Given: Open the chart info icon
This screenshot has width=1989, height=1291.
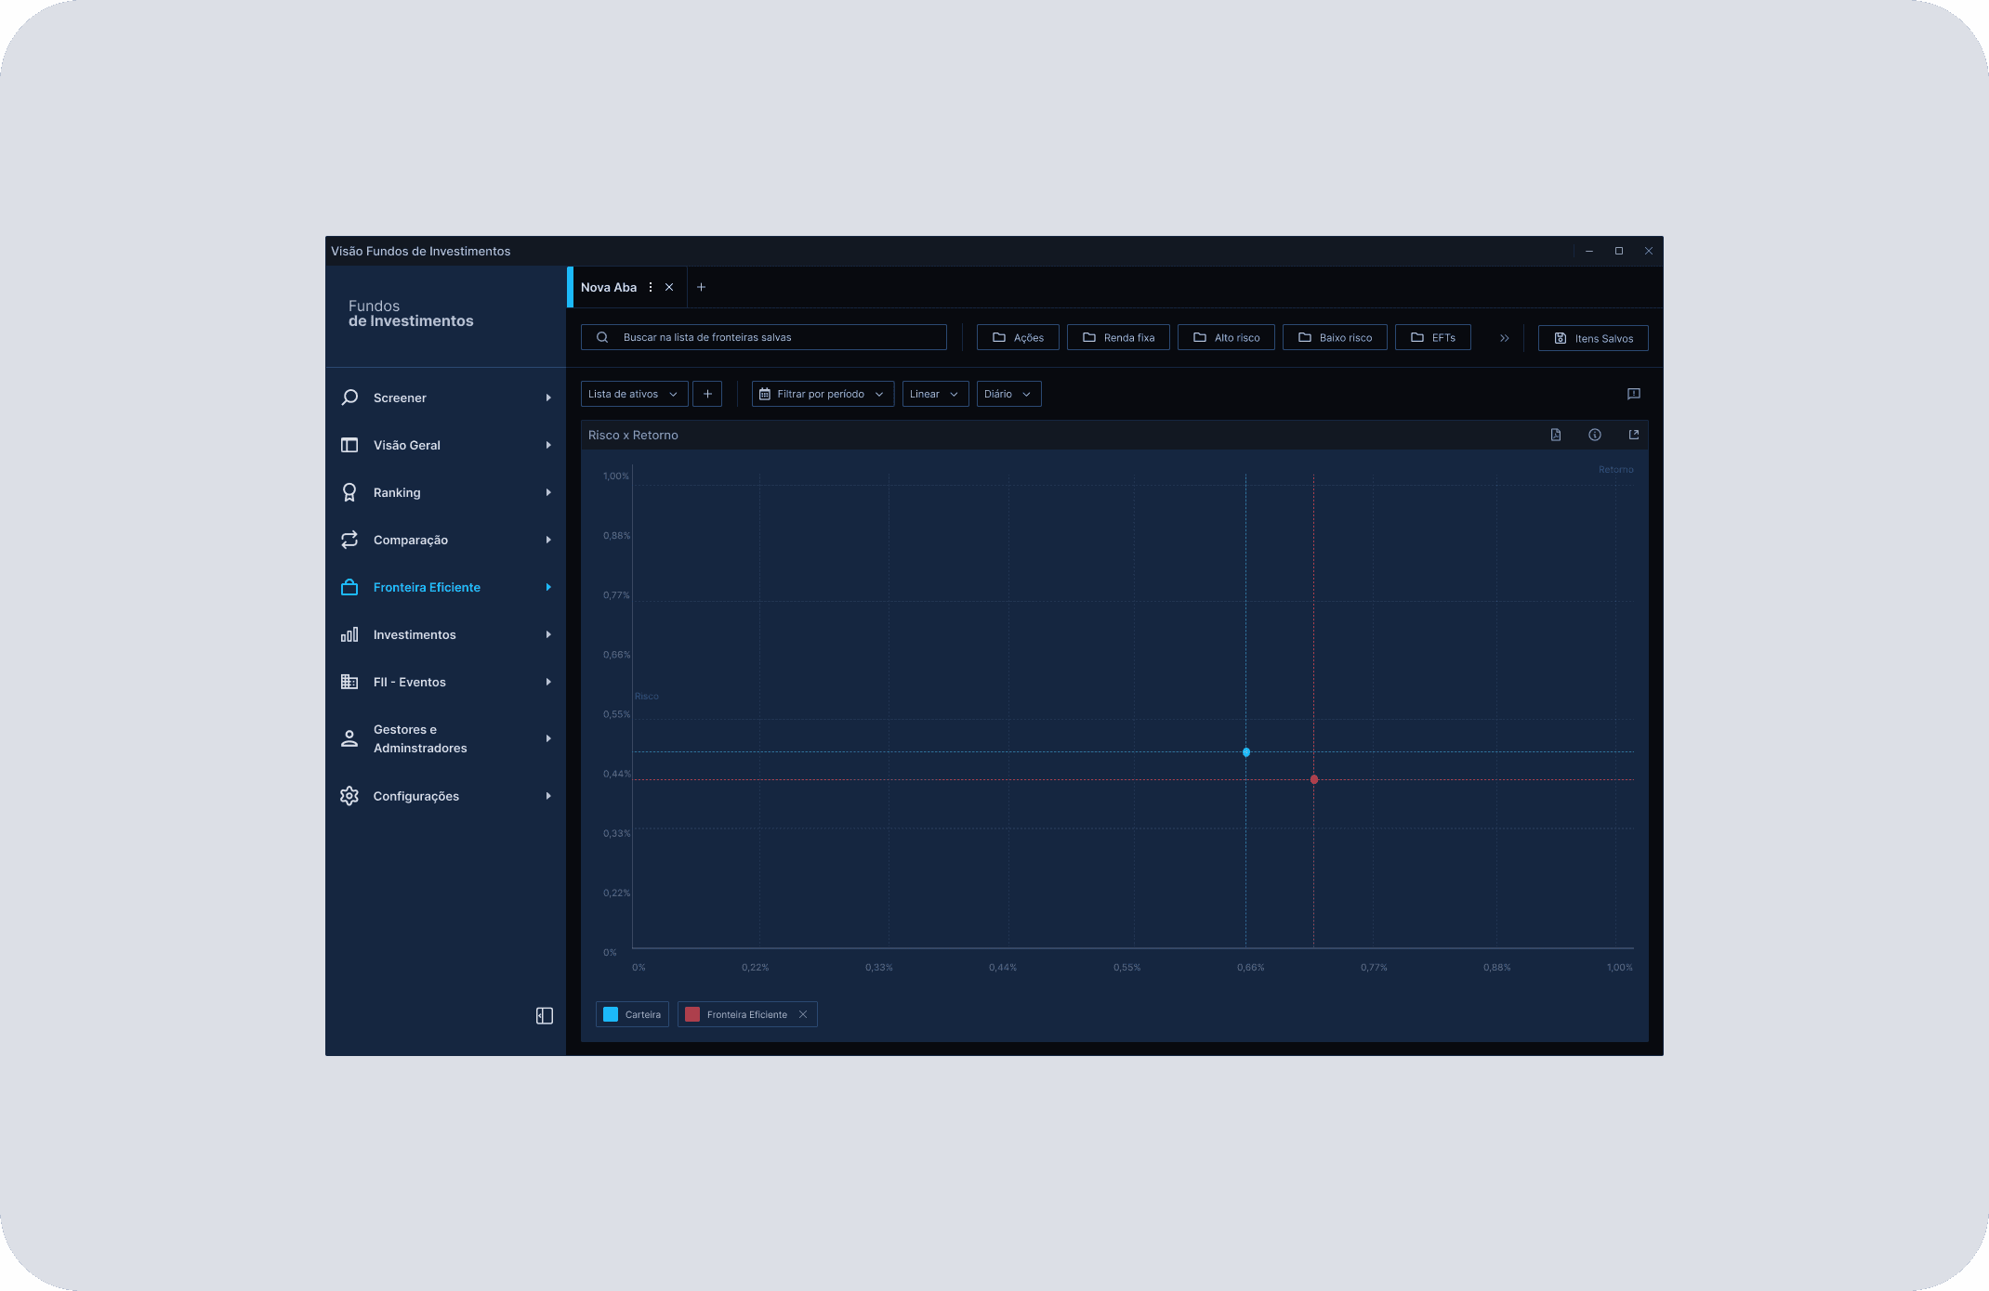Looking at the screenshot, I should [1595, 435].
